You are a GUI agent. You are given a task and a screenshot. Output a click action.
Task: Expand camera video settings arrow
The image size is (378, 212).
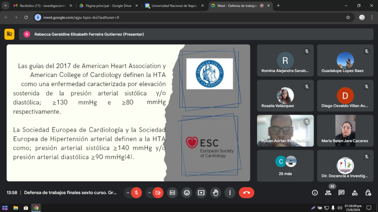pyautogui.click(x=149, y=192)
